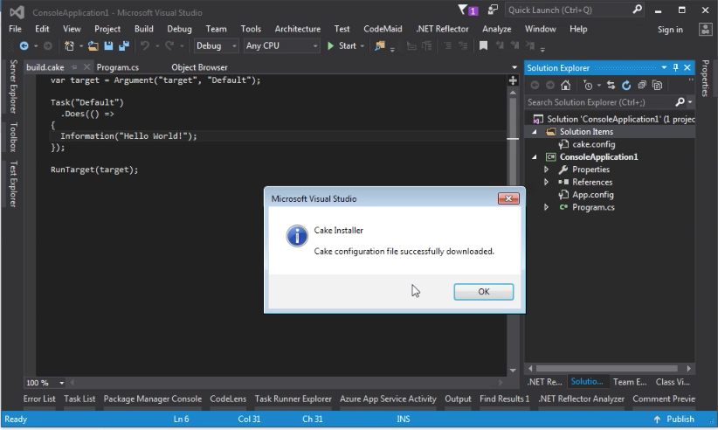Close the Solution Explorer panel
The image size is (718, 430).
(687, 68)
